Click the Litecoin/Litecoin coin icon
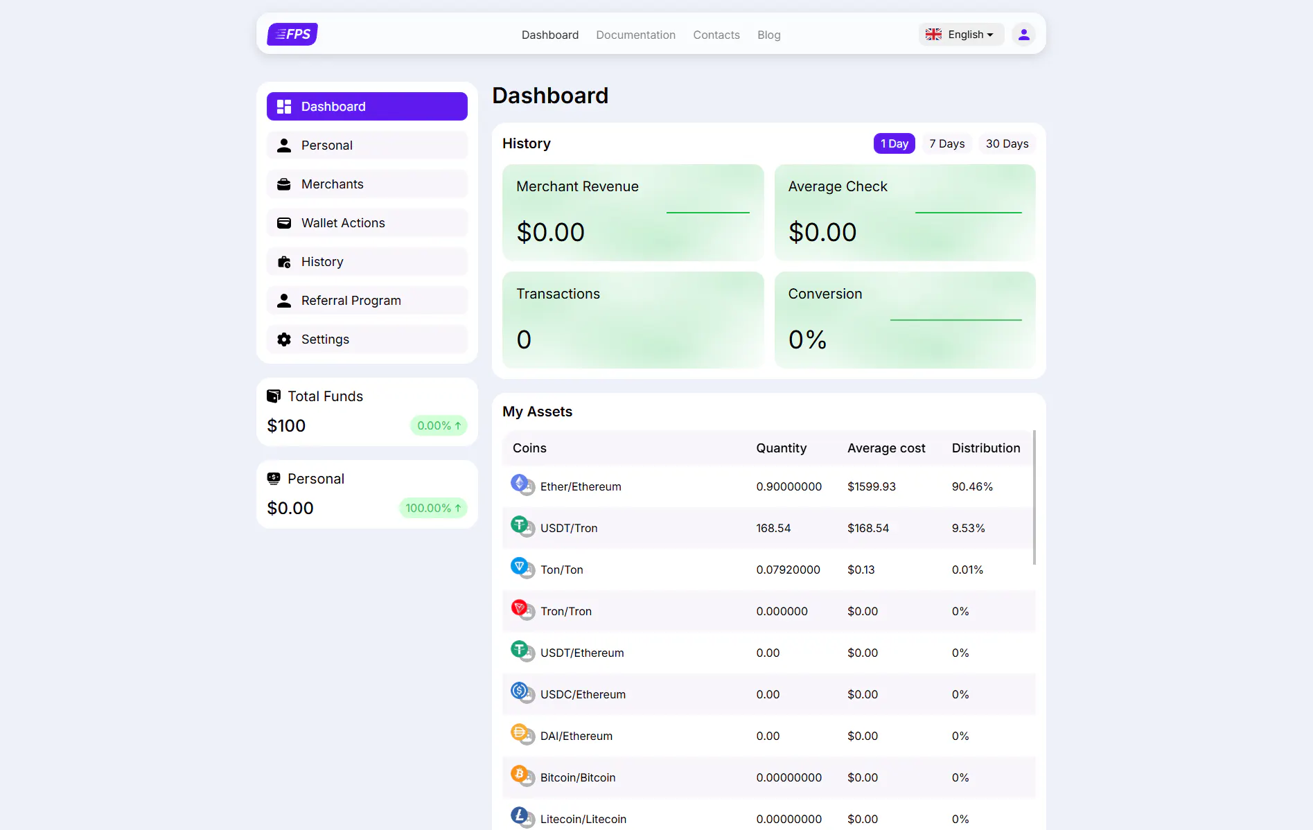This screenshot has height=830, width=1313. 522,817
